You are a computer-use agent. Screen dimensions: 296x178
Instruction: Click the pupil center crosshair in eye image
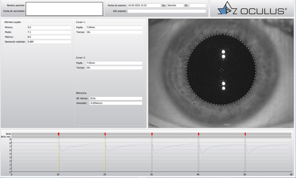point(221,70)
